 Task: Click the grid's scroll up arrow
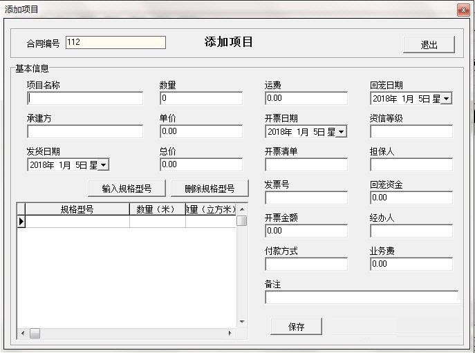(x=242, y=209)
